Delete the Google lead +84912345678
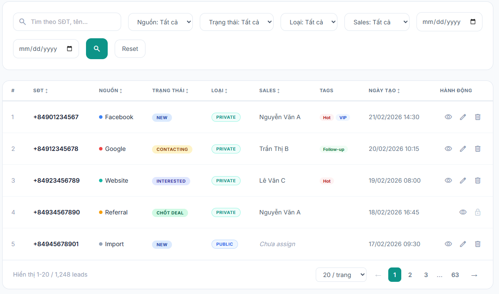The height and width of the screenshot is (294, 499). [x=478, y=149]
